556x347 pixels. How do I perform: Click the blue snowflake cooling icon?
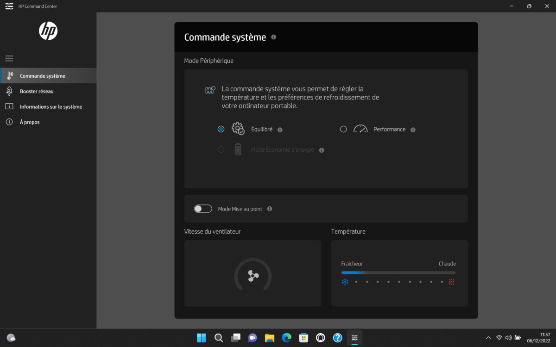tap(345, 282)
